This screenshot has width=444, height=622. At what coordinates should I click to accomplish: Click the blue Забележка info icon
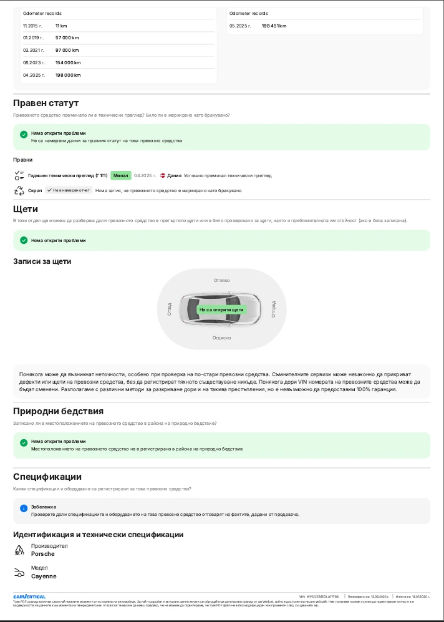(23, 508)
